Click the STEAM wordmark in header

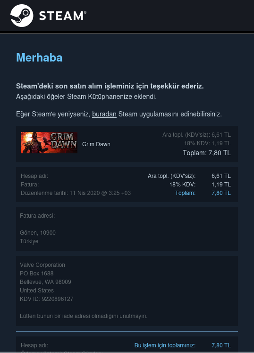pos(63,16)
